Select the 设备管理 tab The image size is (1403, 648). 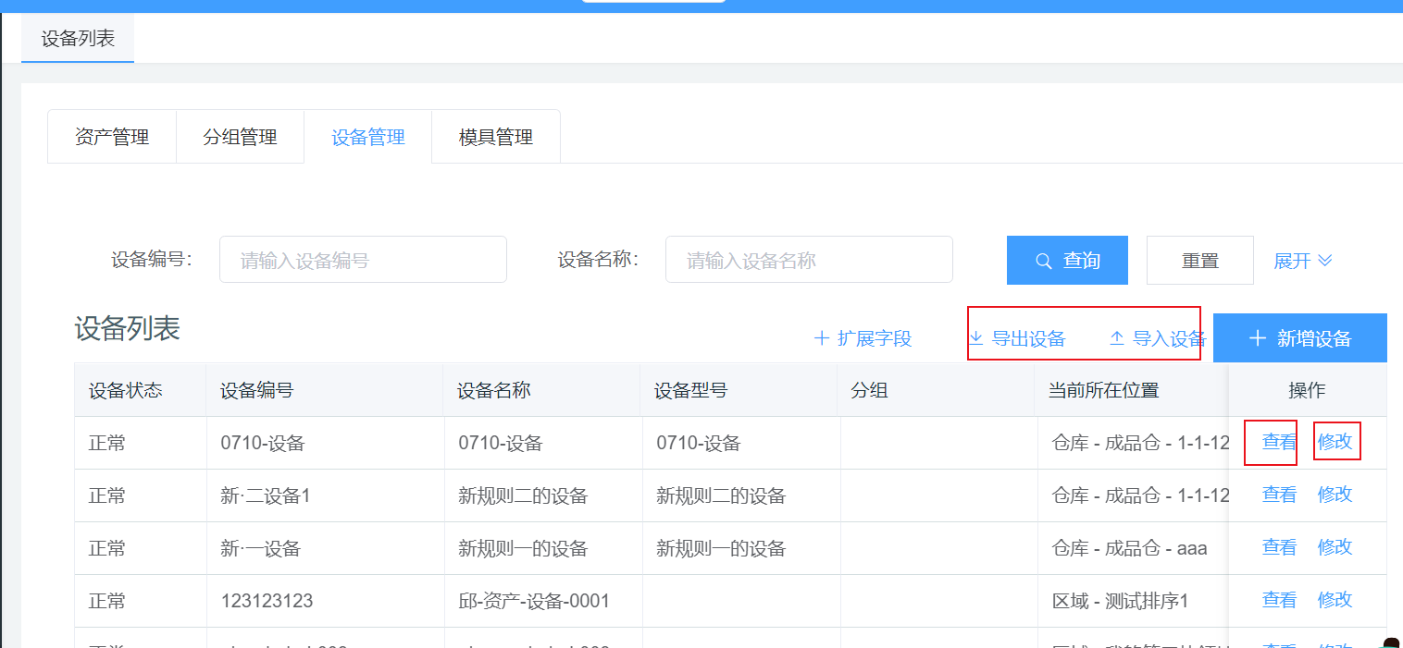(368, 138)
